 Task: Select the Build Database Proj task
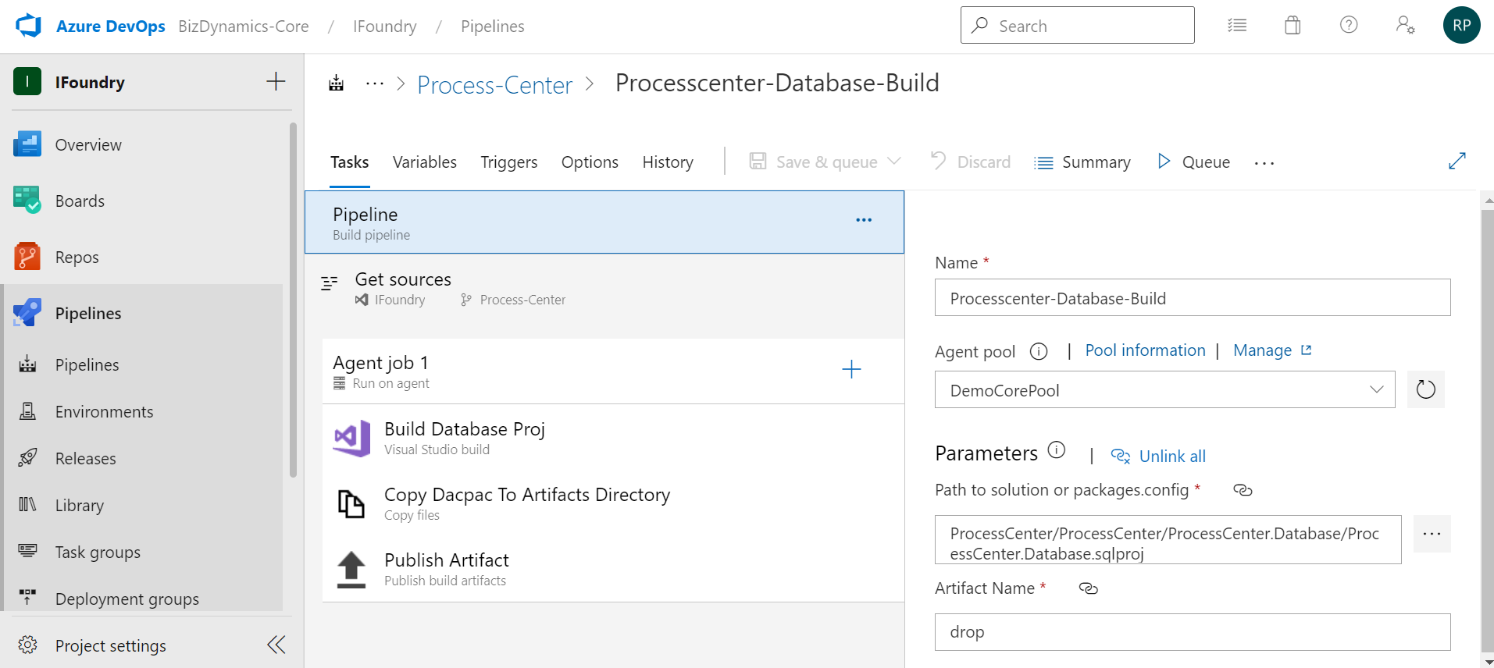613,438
